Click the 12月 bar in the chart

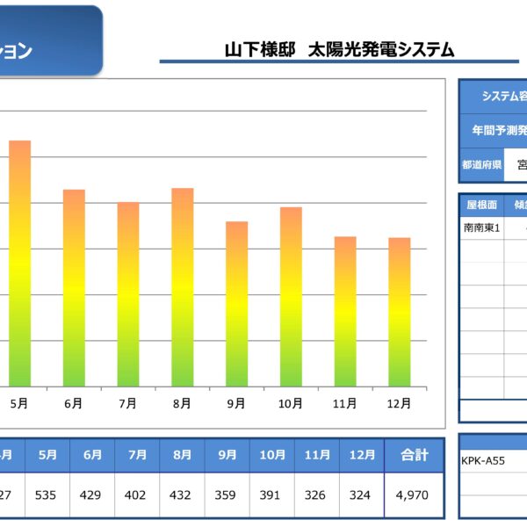point(400,312)
